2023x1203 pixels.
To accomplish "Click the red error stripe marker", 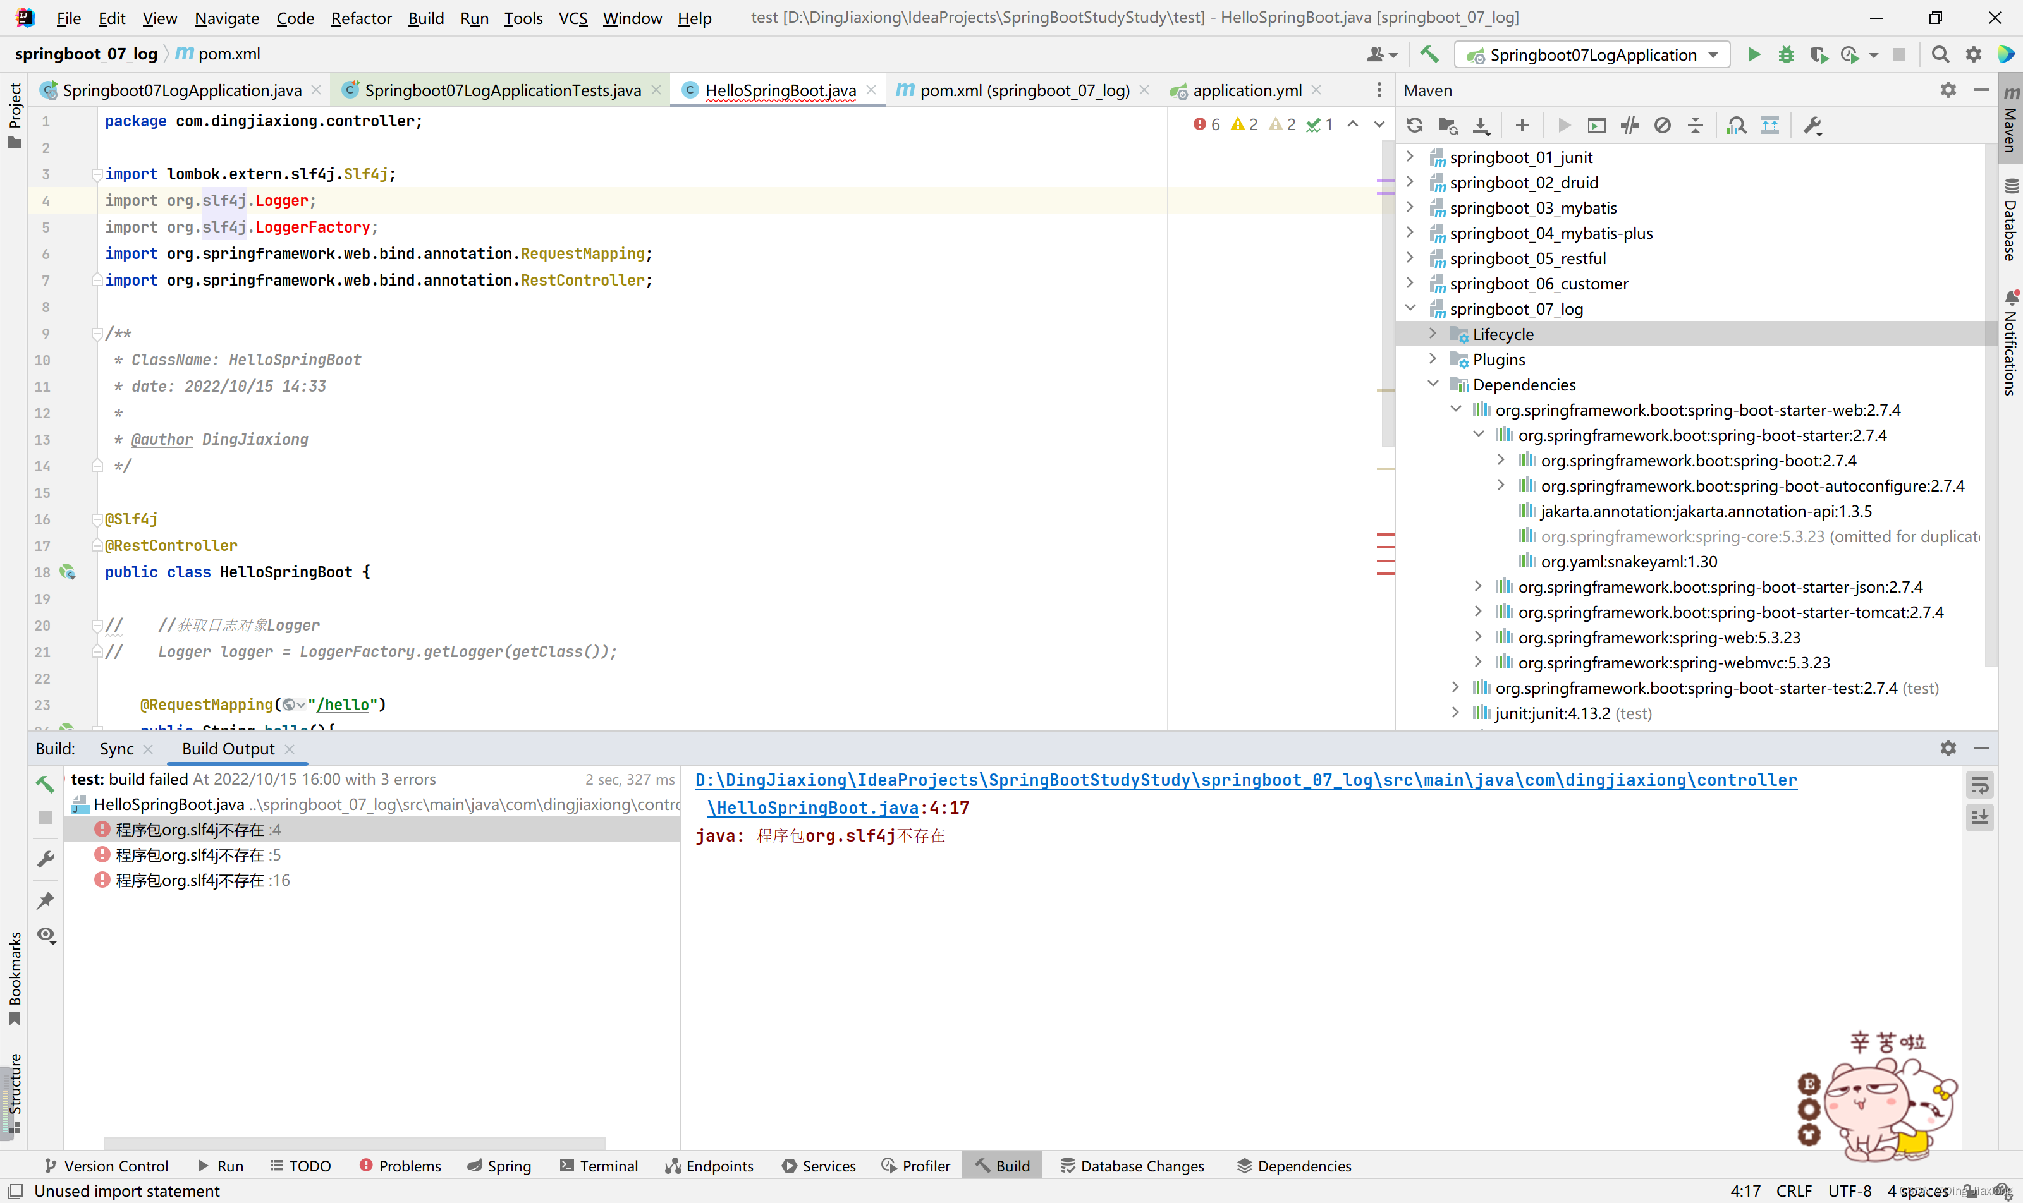I will 1384,536.
